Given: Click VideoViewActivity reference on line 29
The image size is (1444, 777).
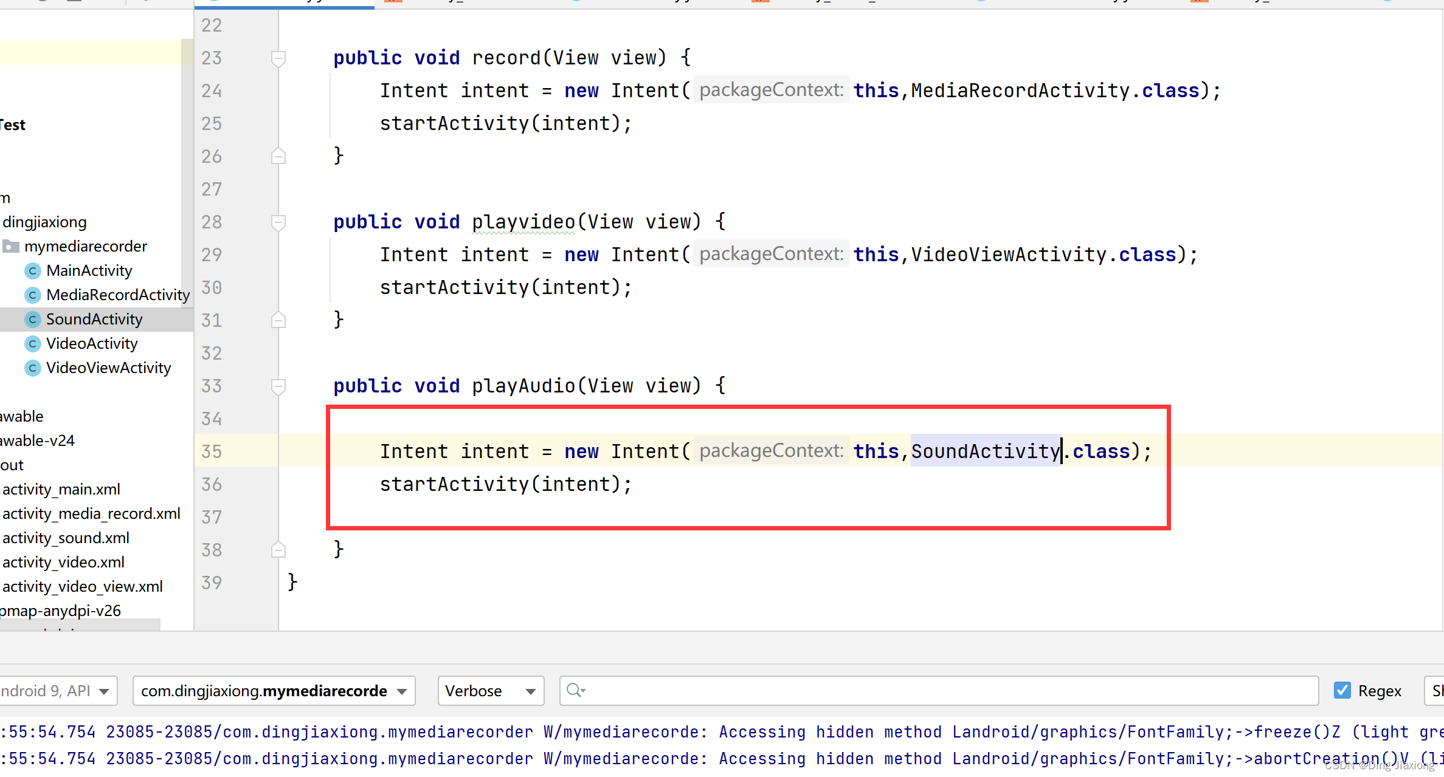Looking at the screenshot, I should (x=1009, y=255).
